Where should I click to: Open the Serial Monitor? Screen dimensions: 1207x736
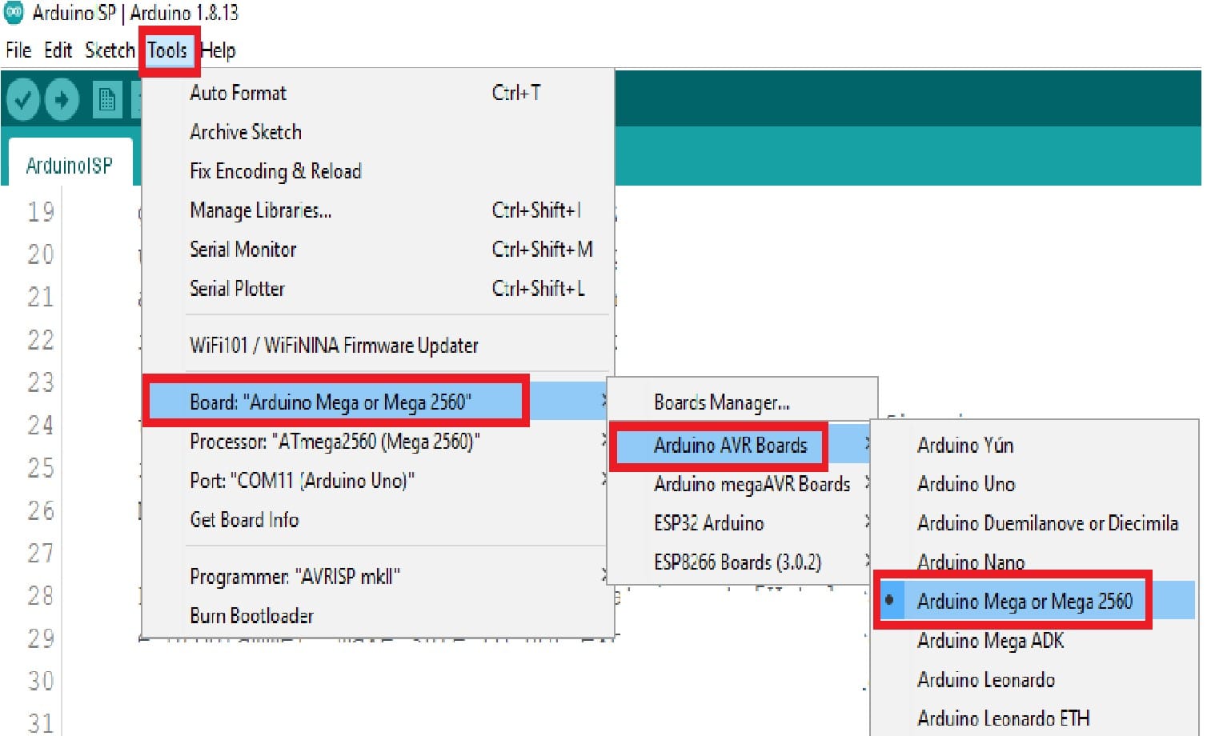coord(243,249)
